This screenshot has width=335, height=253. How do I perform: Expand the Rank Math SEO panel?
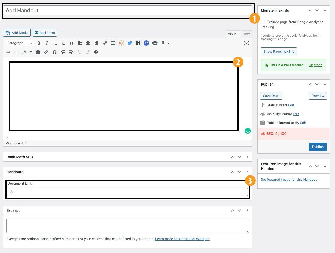point(247,157)
